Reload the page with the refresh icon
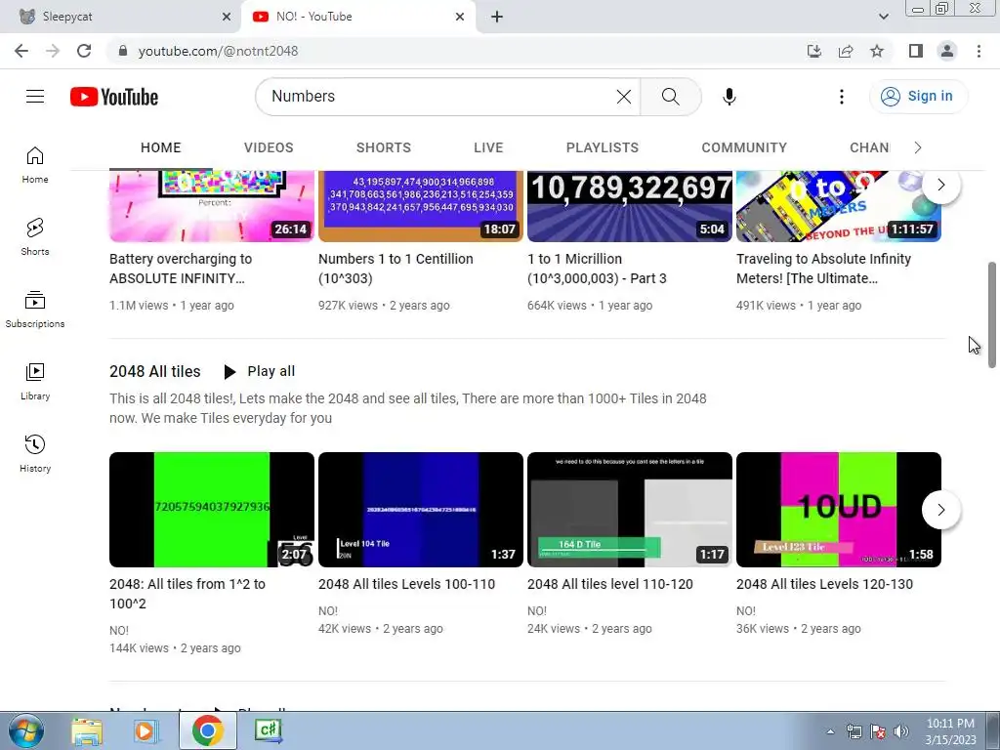This screenshot has height=750, width=1000. click(x=84, y=51)
